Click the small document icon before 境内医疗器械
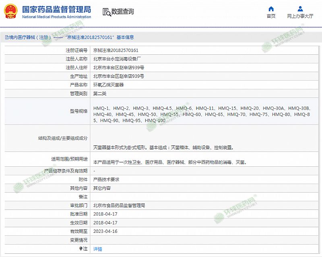322x257 pixels. pyautogui.click(x=7, y=37)
